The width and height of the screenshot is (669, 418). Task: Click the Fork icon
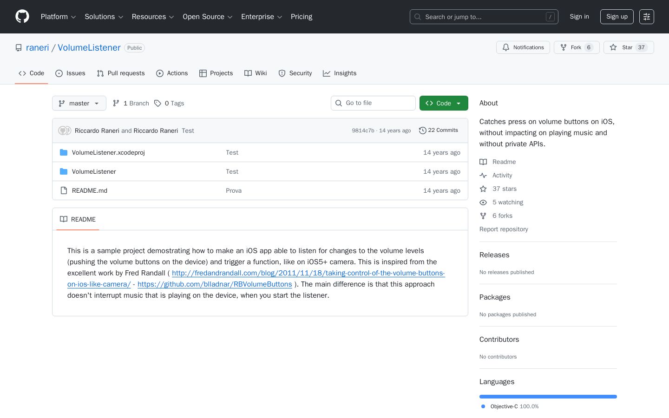point(564,47)
